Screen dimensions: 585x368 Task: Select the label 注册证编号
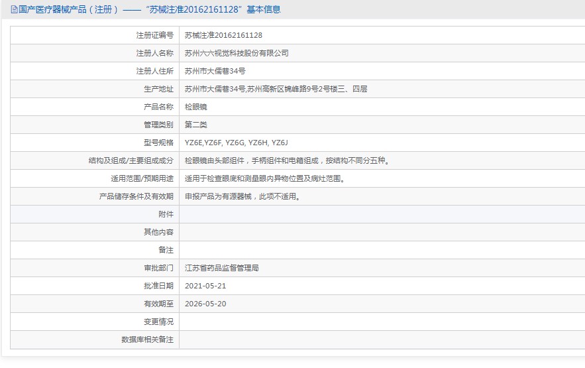[155, 35]
